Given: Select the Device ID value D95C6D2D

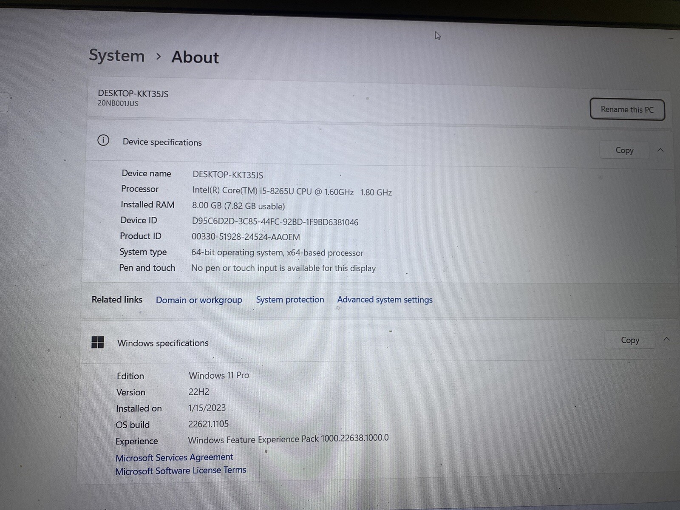Looking at the screenshot, I should (275, 222).
